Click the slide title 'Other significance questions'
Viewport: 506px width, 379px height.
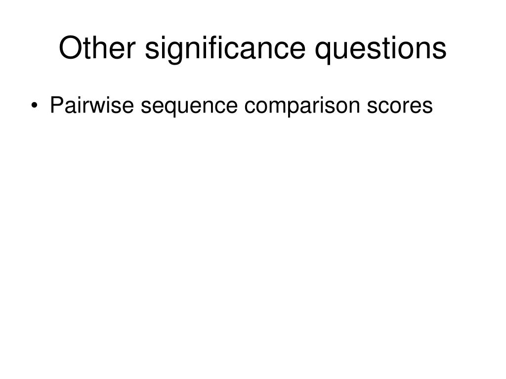click(253, 49)
